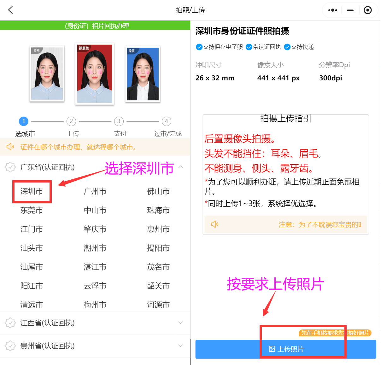Screen dimensions: 381x365
Task: Toggle the 支持保存电子照 checkmark
Action: point(199,47)
